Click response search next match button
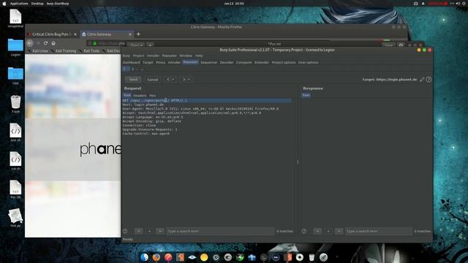 pyautogui.click(x=339, y=231)
